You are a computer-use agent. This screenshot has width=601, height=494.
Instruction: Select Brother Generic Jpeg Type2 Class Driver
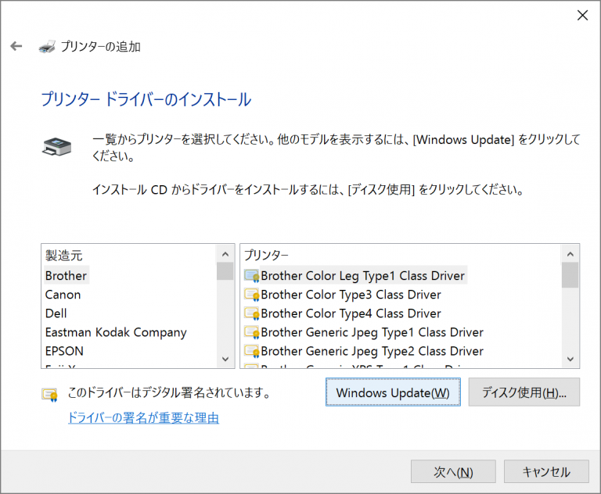click(372, 351)
